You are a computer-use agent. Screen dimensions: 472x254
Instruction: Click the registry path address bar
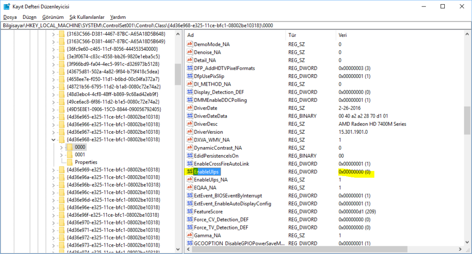pyautogui.click(x=230, y=25)
